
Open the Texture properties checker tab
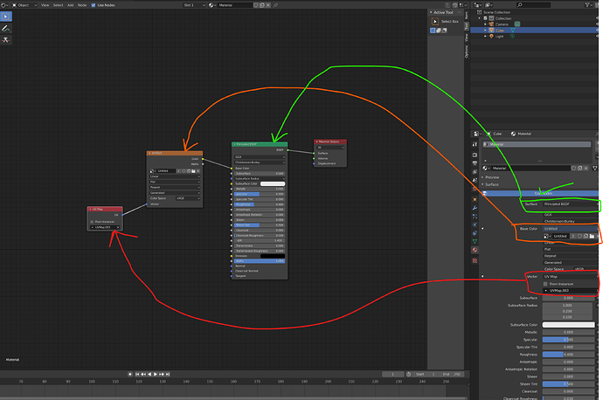475,260
